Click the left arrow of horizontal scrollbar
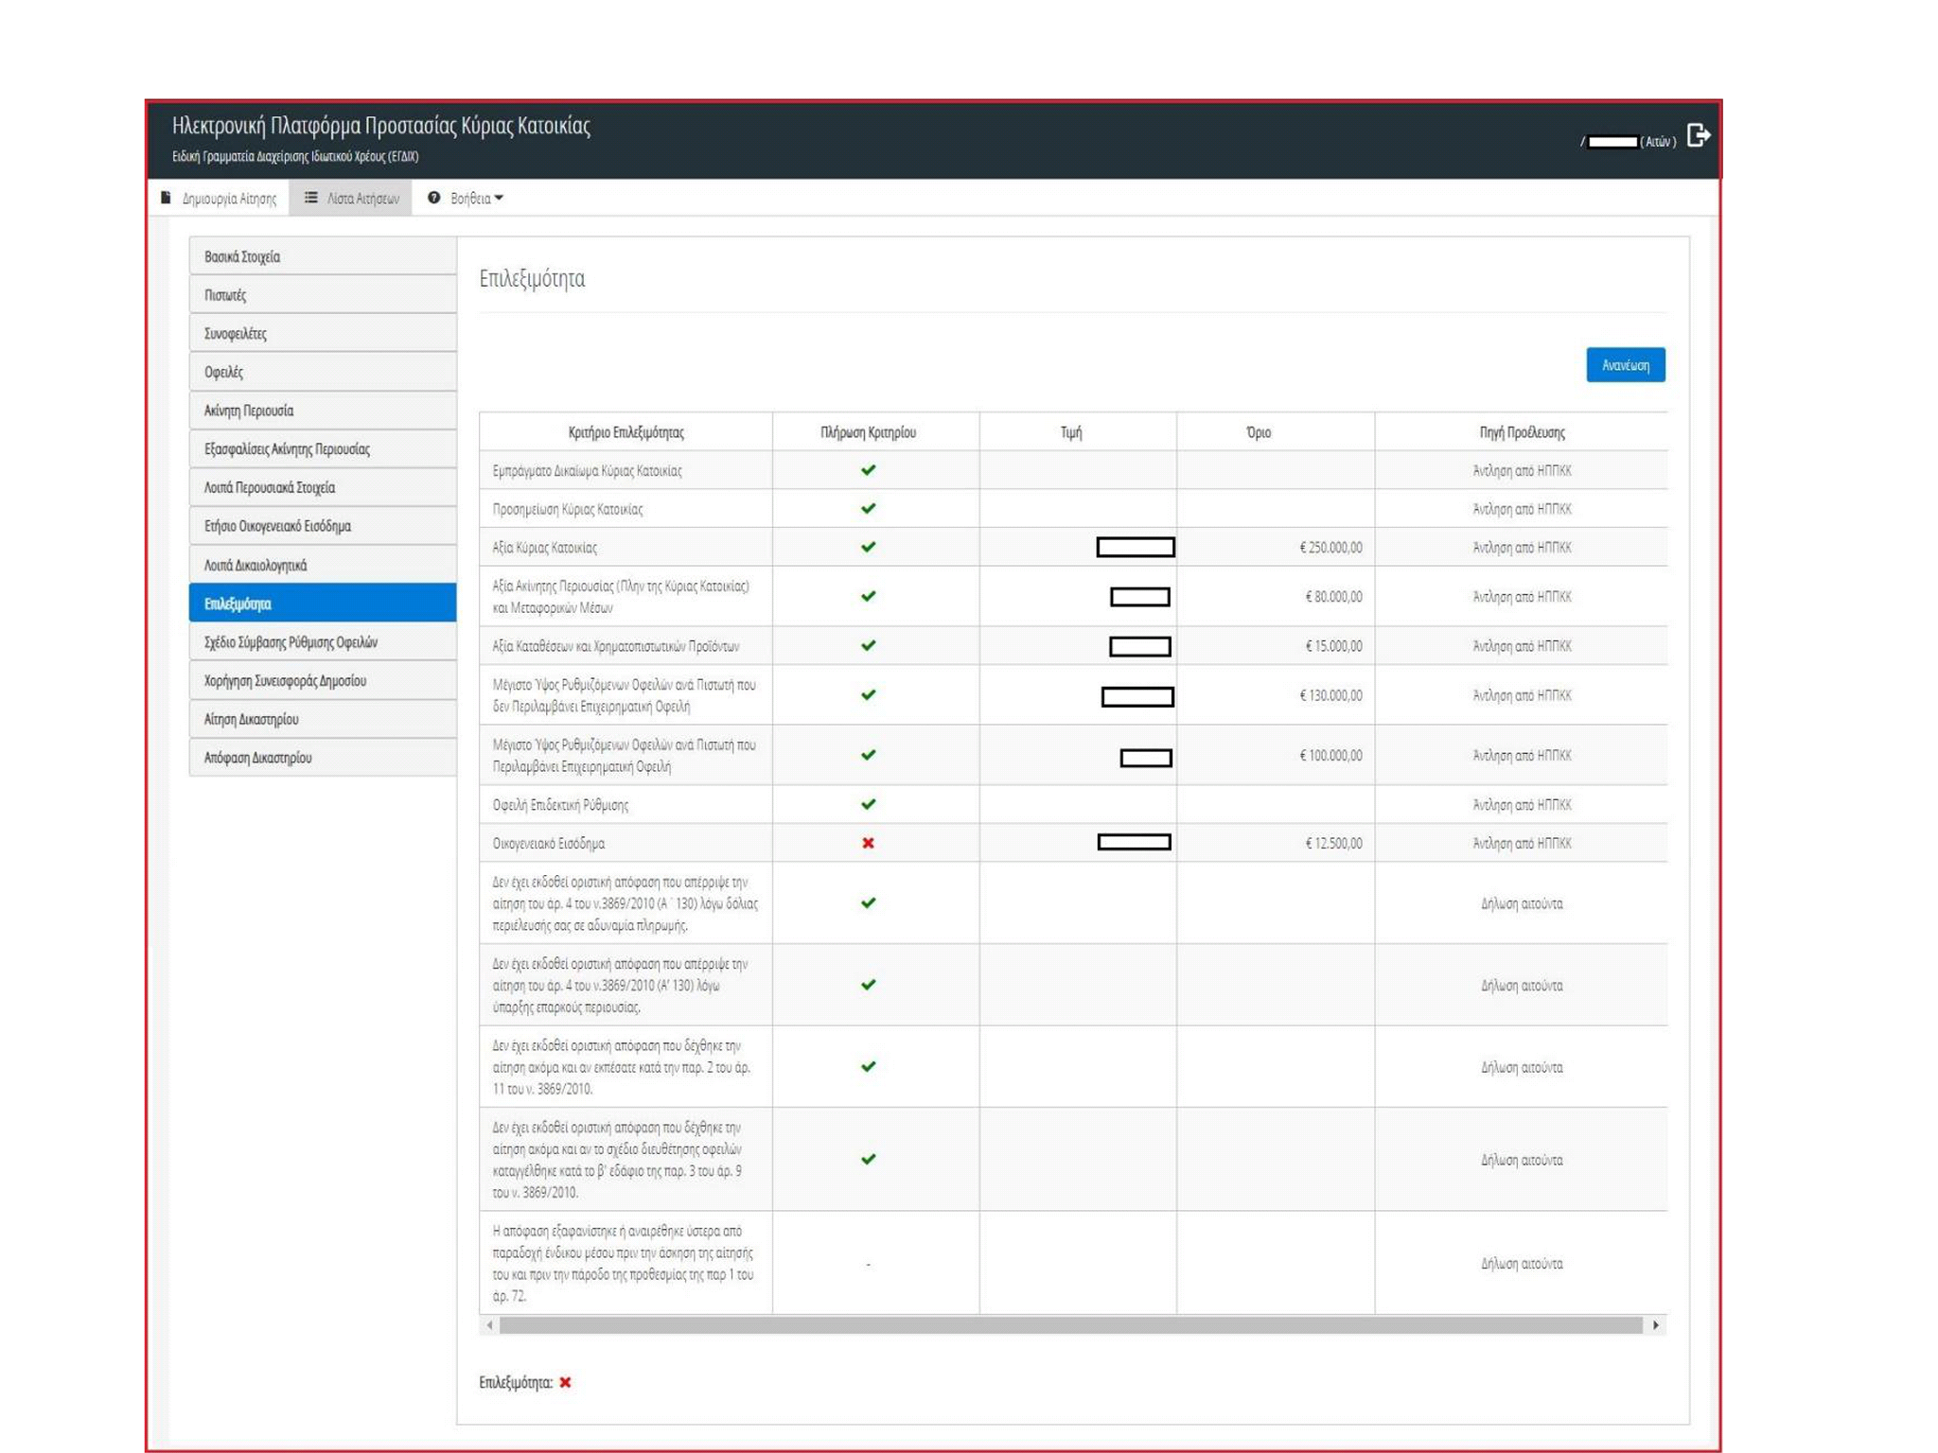Image resolution: width=1938 pixels, height=1453 pixels. tap(489, 1325)
